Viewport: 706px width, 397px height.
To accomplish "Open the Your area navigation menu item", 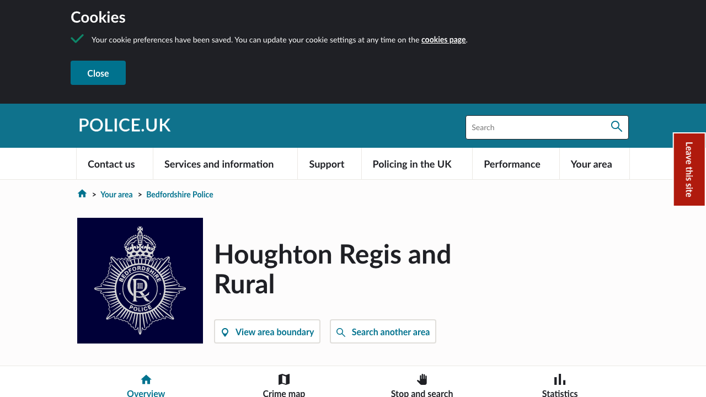I will coord(591,164).
